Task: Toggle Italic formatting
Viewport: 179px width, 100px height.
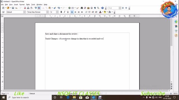Action: pyautogui.click(x=65, y=12)
